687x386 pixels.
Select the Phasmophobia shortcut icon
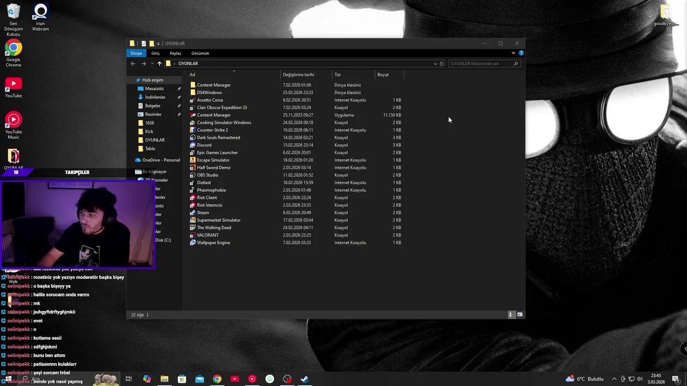(x=193, y=190)
